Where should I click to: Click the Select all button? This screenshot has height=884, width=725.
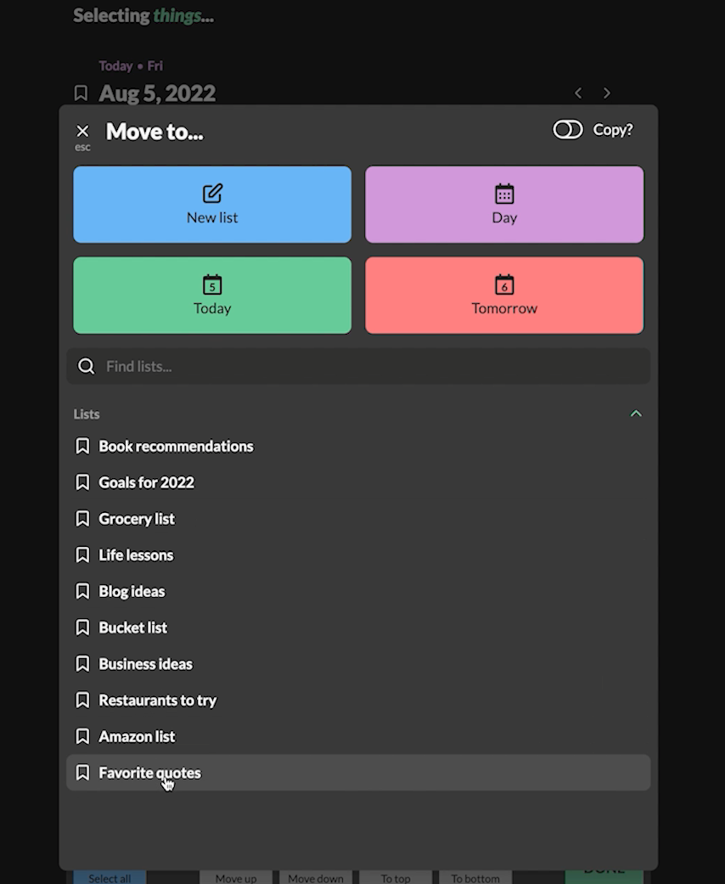(x=110, y=878)
